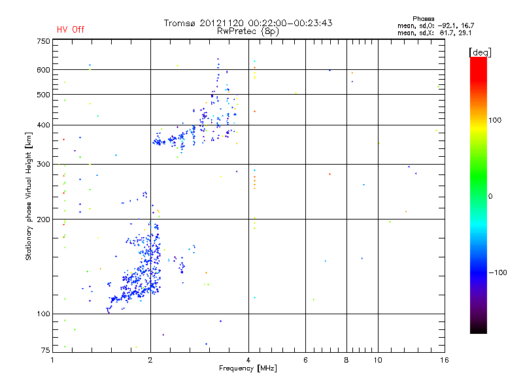Click the "Frequency [MHz]" axis title
Viewport: 523px width, 392px height.
[x=248, y=368]
